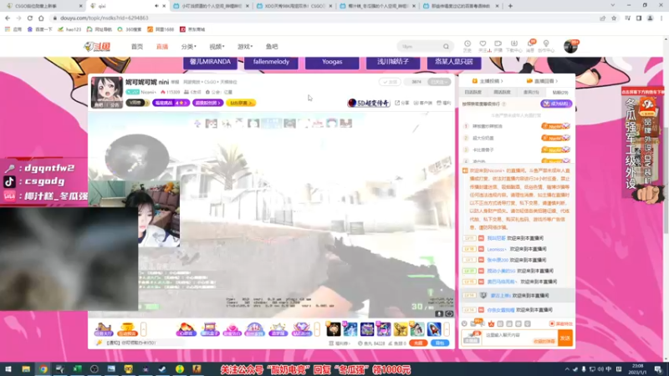The width and height of the screenshot is (669, 376).
Task: Click the yellow diamond fan pill
Action: tap(241, 103)
